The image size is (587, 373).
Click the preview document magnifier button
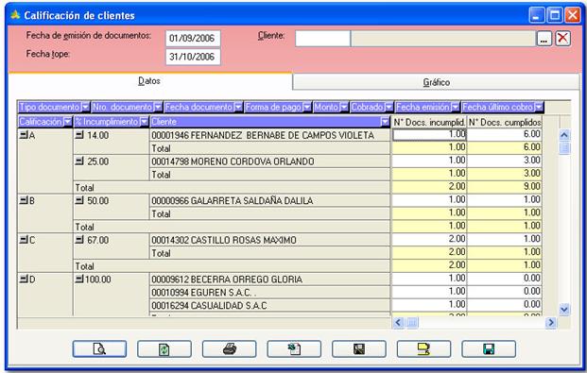99,349
